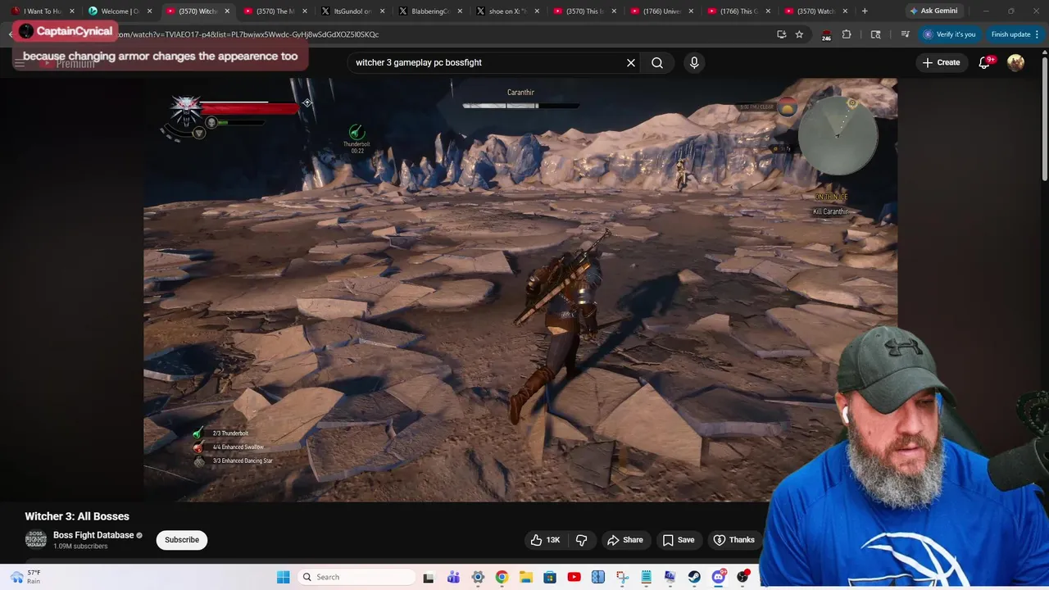Image resolution: width=1049 pixels, height=590 pixels.
Task: Save the video to a playlist
Action: coord(678,539)
